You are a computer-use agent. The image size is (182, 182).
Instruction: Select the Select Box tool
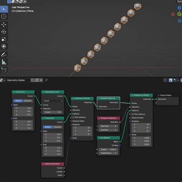click(x=4, y=9)
